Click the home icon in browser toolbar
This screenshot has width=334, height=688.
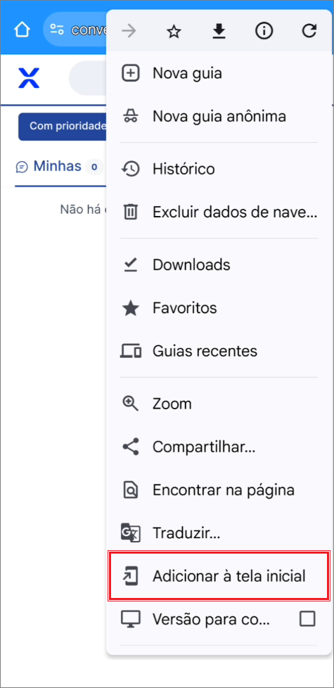point(22,30)
